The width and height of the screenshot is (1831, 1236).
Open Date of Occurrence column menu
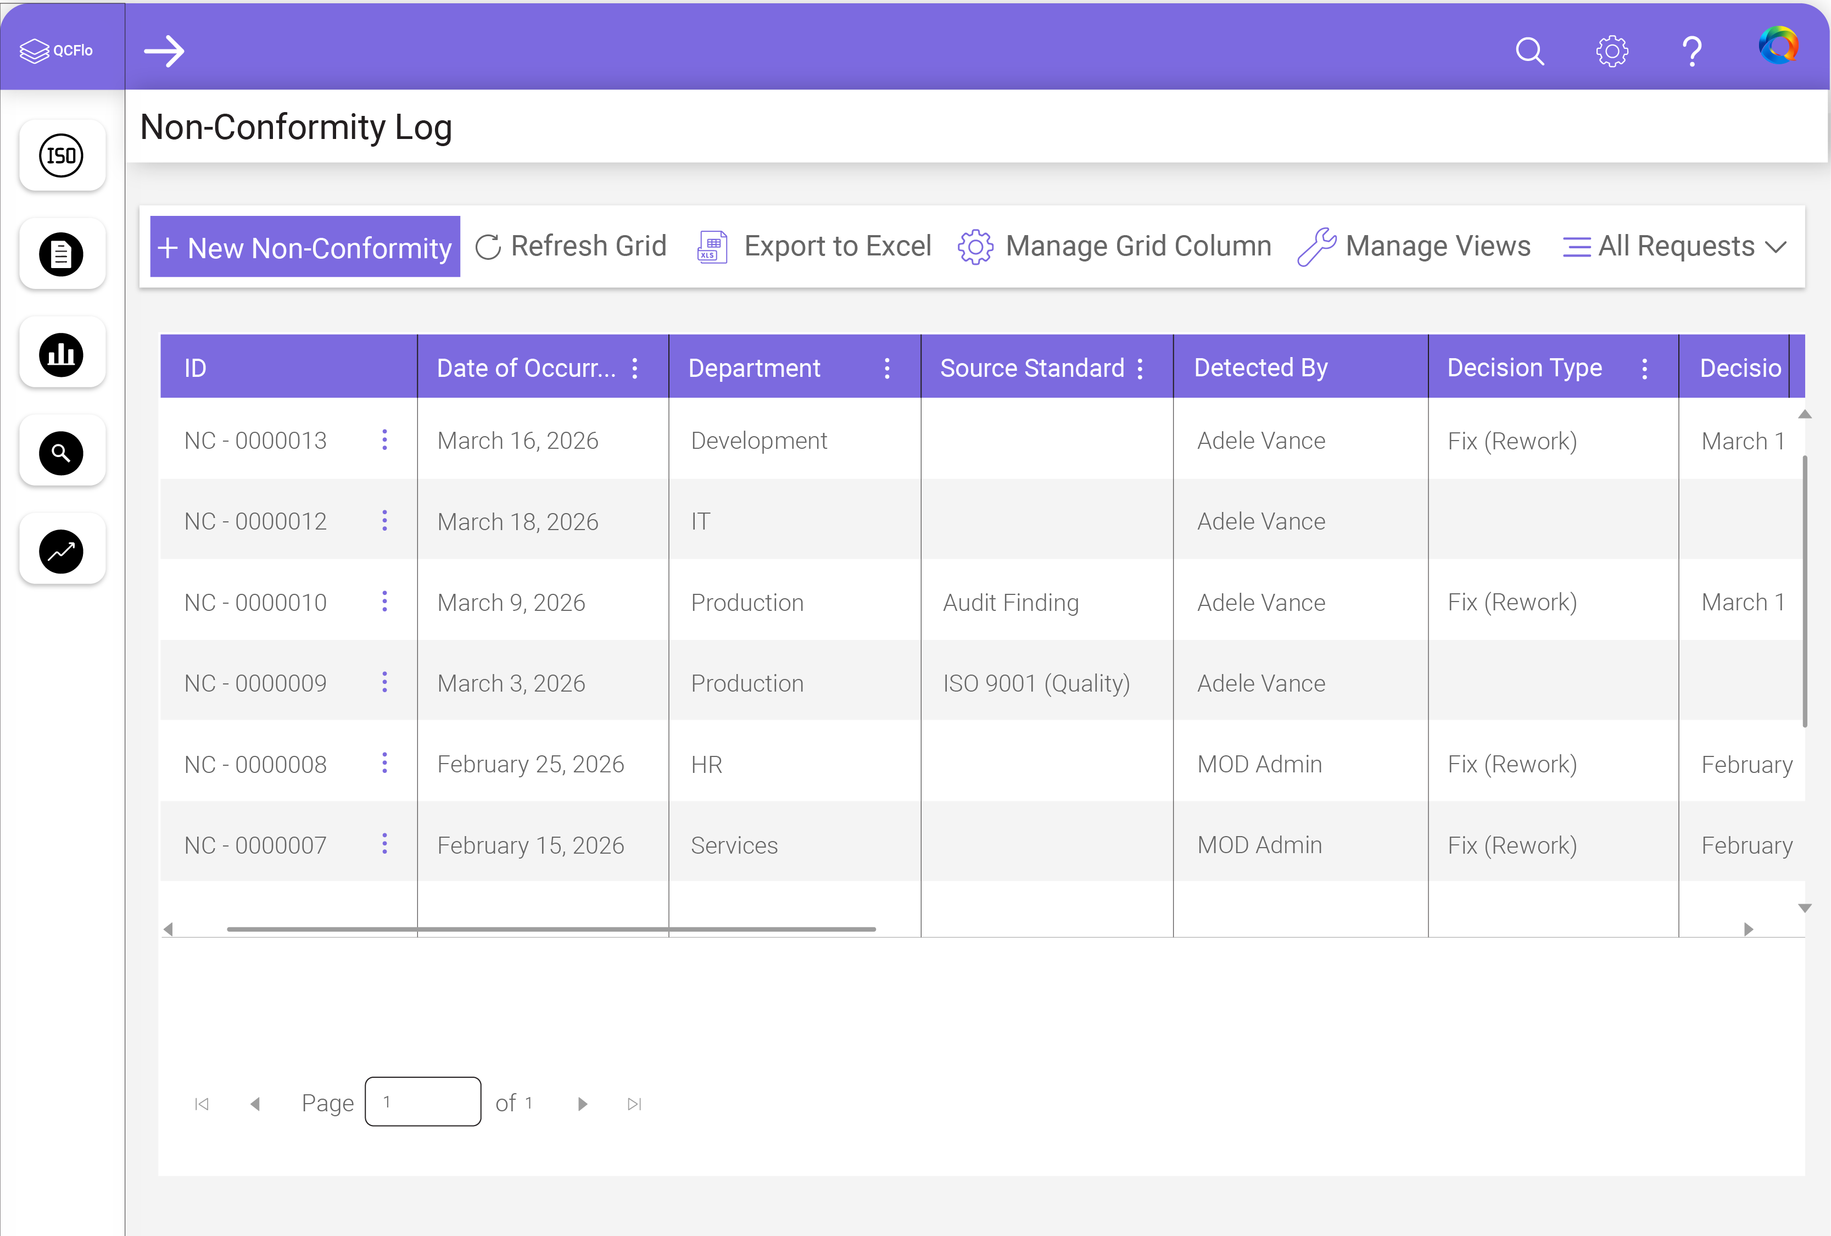[635, 368]
